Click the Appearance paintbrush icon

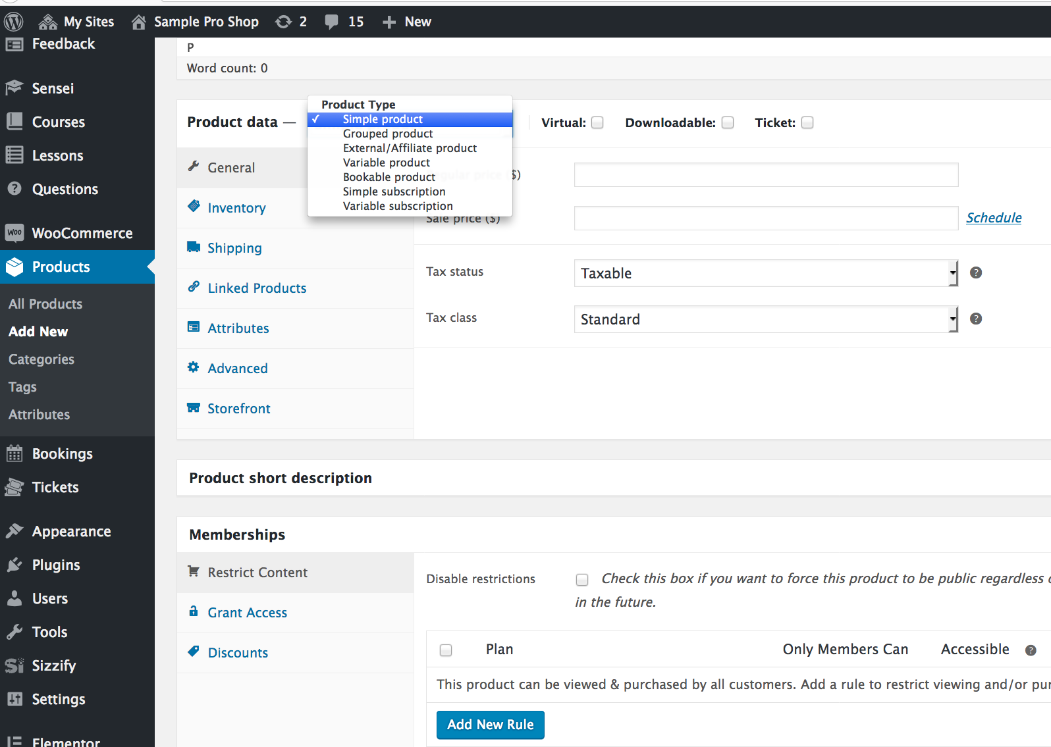tap(14, 530)
